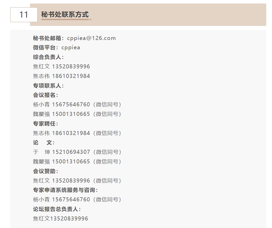Click the email address cppiea@126.com
Screen dimensions: 272x228
[91, 38]
